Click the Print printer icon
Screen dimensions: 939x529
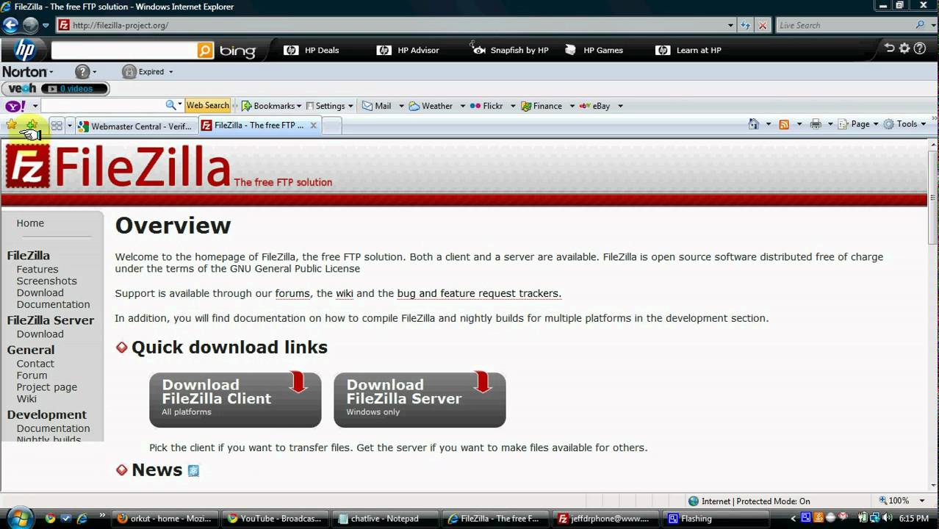click(x=815, y=124)
